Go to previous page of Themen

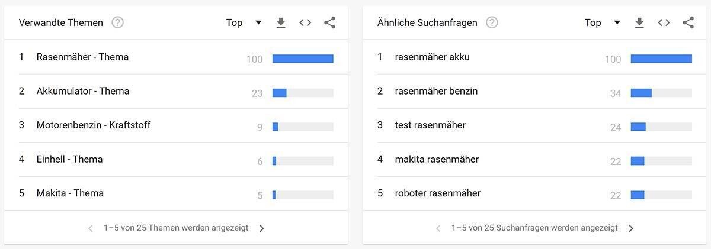(91, 228)
